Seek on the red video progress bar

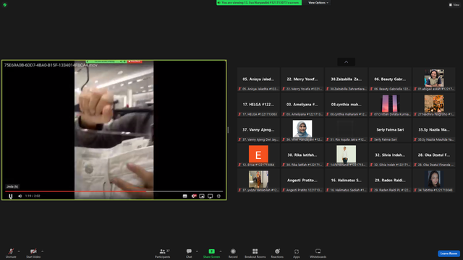(114, 191)
